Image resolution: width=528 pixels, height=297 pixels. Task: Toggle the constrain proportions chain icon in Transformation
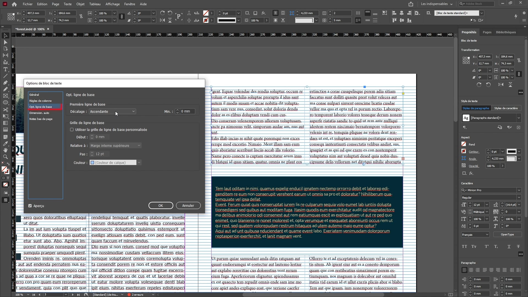coord(519,60)
